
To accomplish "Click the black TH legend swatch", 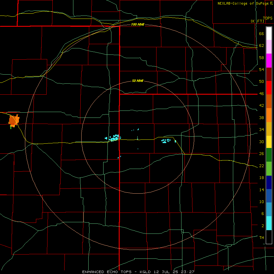I will point(269,237).
